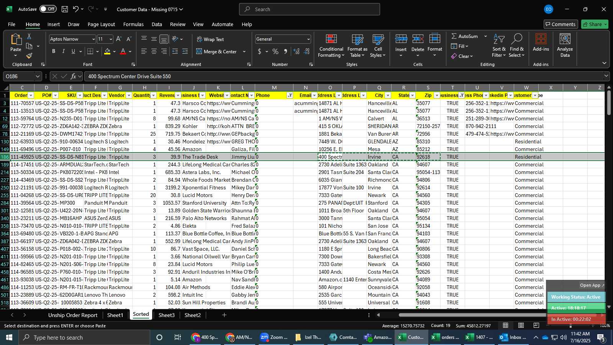This screenshot has width=613, height=345.
Task: Center-align cell text horizontally
Action: click(154, 51)
